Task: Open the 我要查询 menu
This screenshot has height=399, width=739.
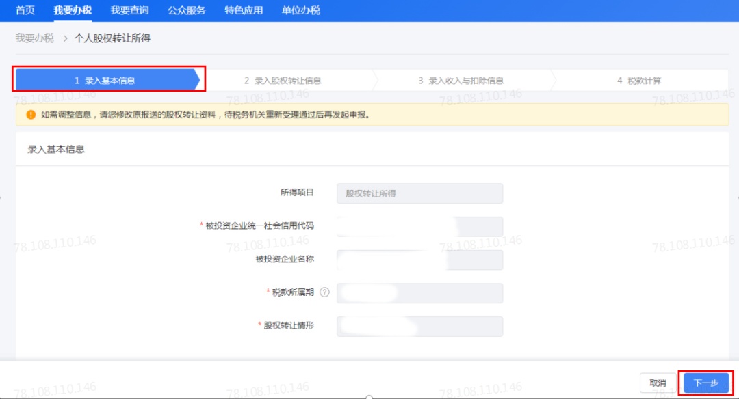Action: coord(129,10)
